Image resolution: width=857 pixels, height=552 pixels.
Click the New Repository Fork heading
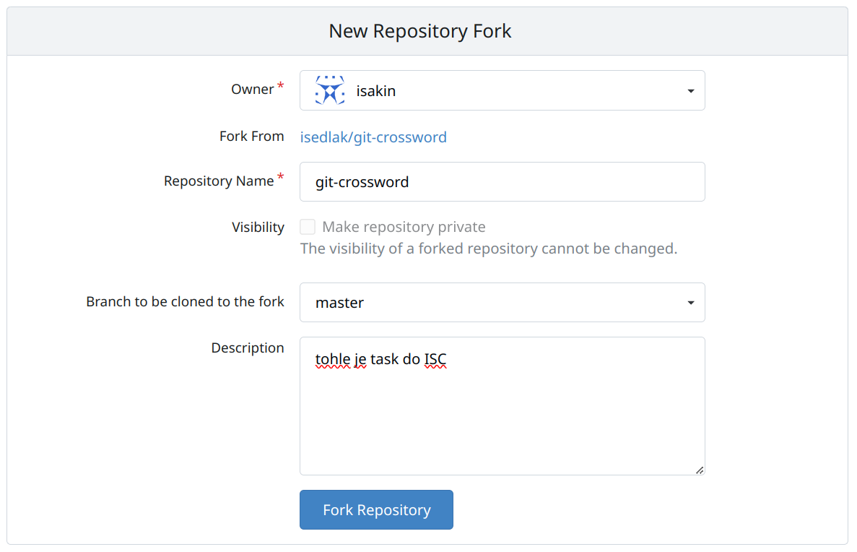point(419,31)
